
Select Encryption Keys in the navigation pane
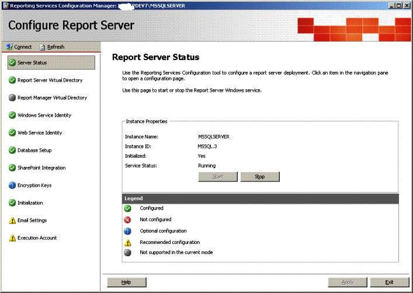coord(34,186)
